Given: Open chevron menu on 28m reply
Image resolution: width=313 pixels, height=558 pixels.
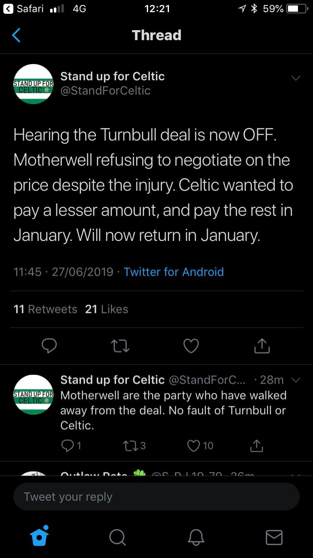Looking at the screenshot, I should [295, 380].
